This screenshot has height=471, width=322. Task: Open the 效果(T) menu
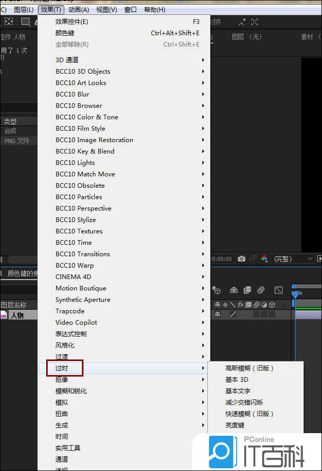tap(51, 10)
